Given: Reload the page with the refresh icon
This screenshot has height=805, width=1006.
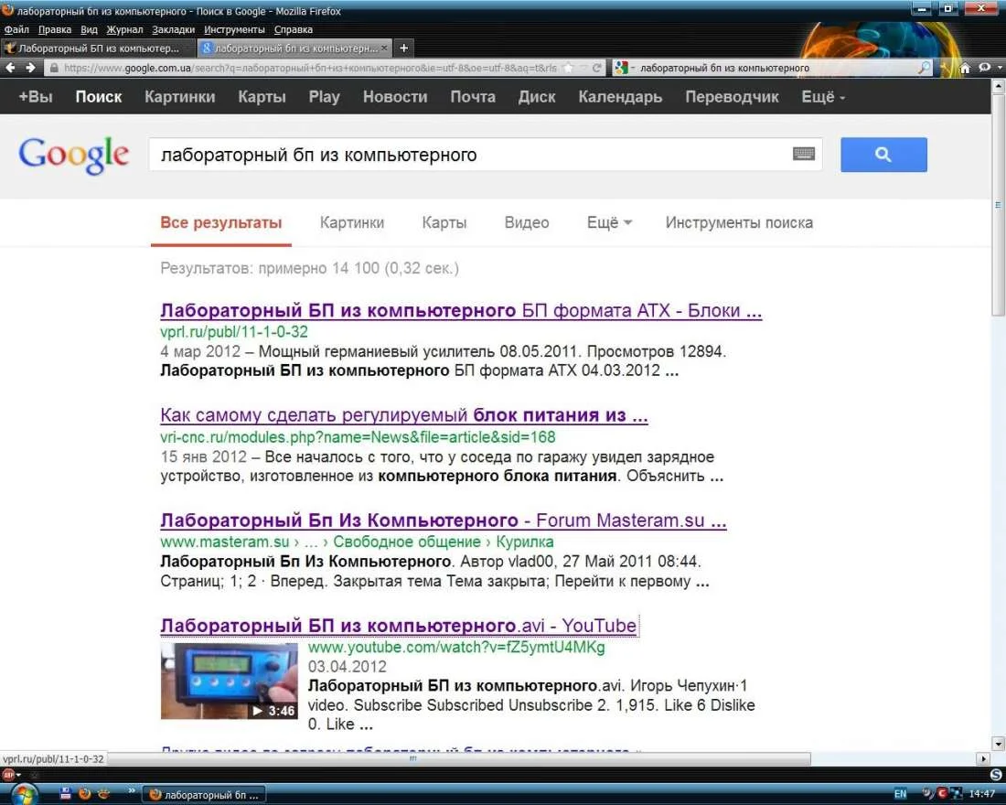Looking at the screenshot, I should (x=597, y=68).
